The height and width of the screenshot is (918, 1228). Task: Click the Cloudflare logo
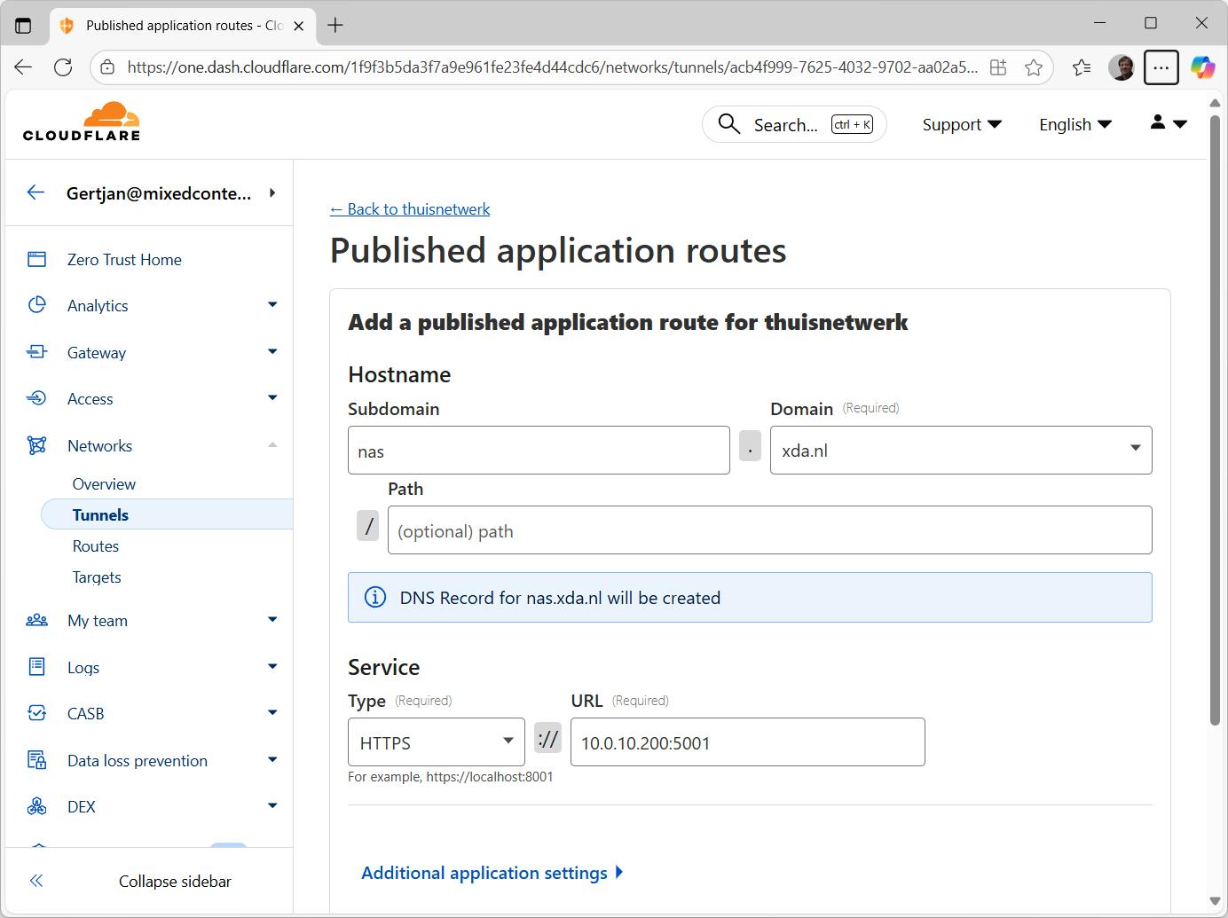82,122
